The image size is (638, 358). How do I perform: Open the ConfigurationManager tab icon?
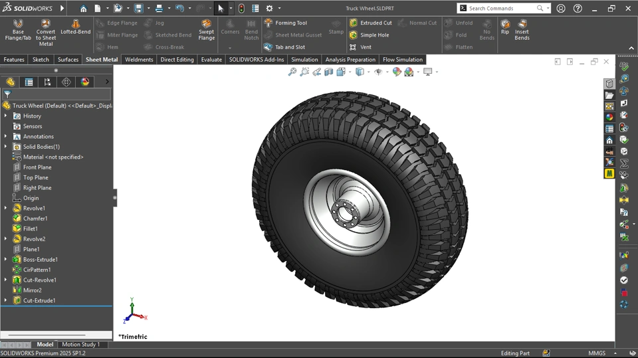coord(47,82)
